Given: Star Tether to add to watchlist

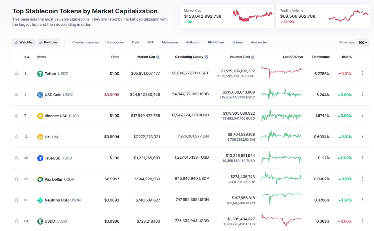Looking at the screenshot, I should [x=17, y=74].
